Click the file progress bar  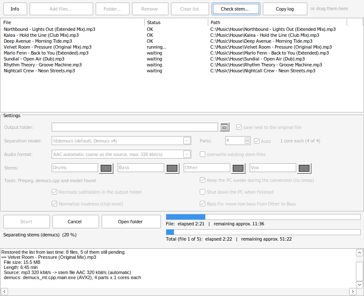pos(263,217)
